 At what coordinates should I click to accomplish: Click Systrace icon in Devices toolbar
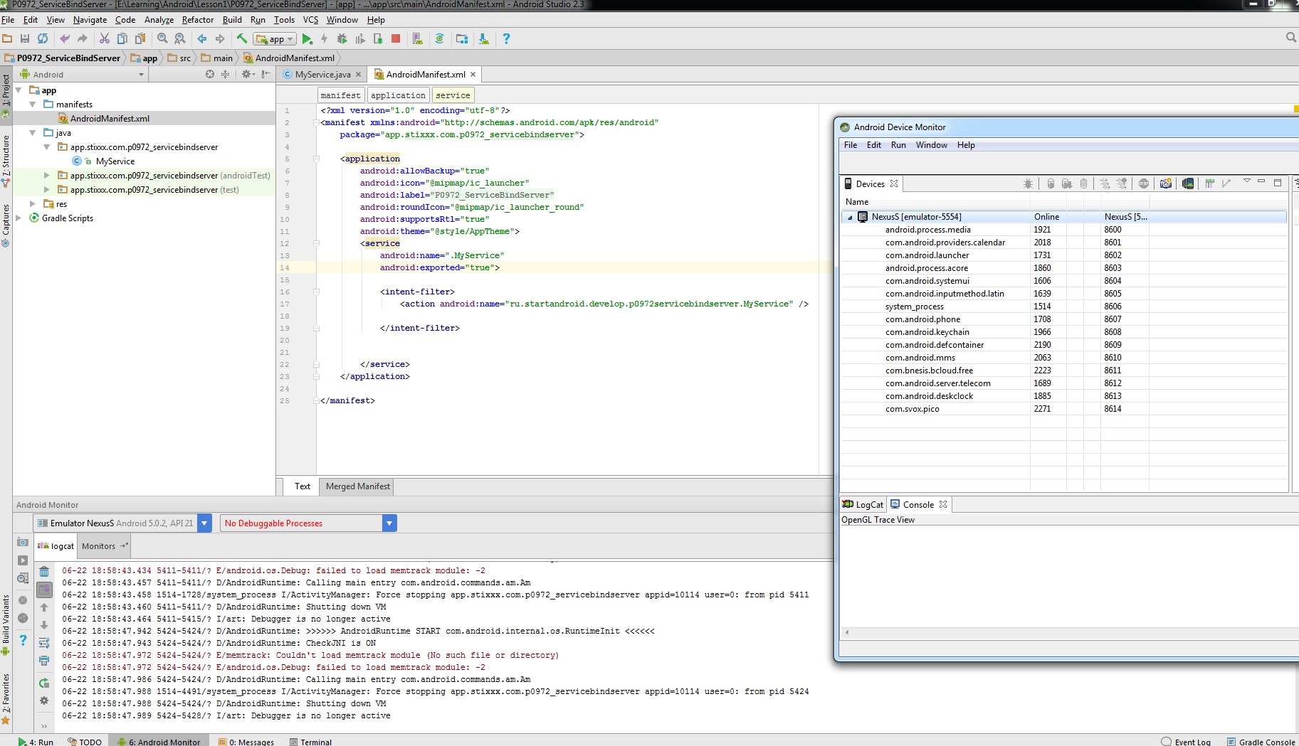click(1209, 183)
